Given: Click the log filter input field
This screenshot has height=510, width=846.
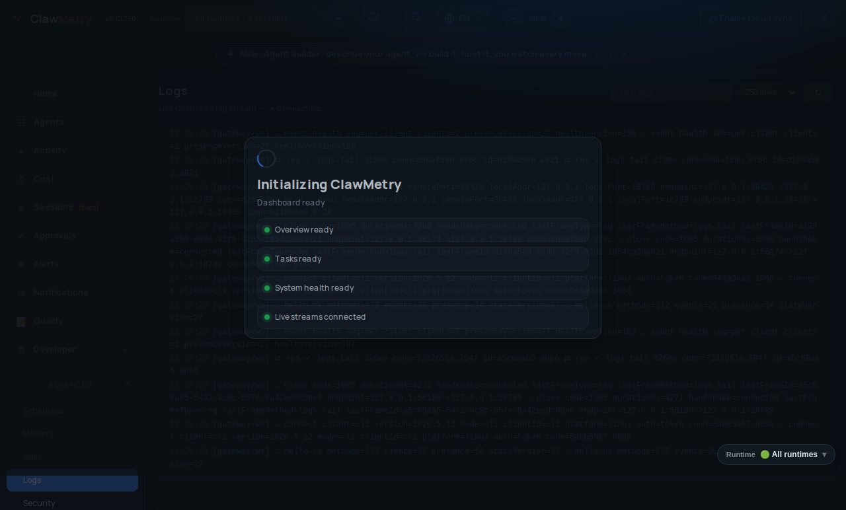Looking at the screenshot, I should coord(671,92).
